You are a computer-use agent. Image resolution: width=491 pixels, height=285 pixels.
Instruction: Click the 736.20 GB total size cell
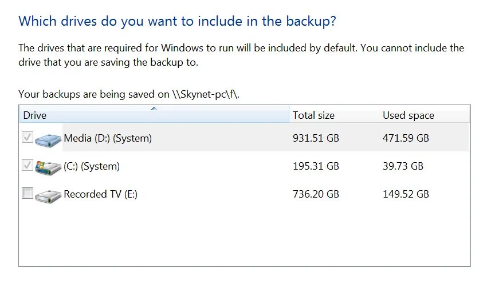[316, 194]
